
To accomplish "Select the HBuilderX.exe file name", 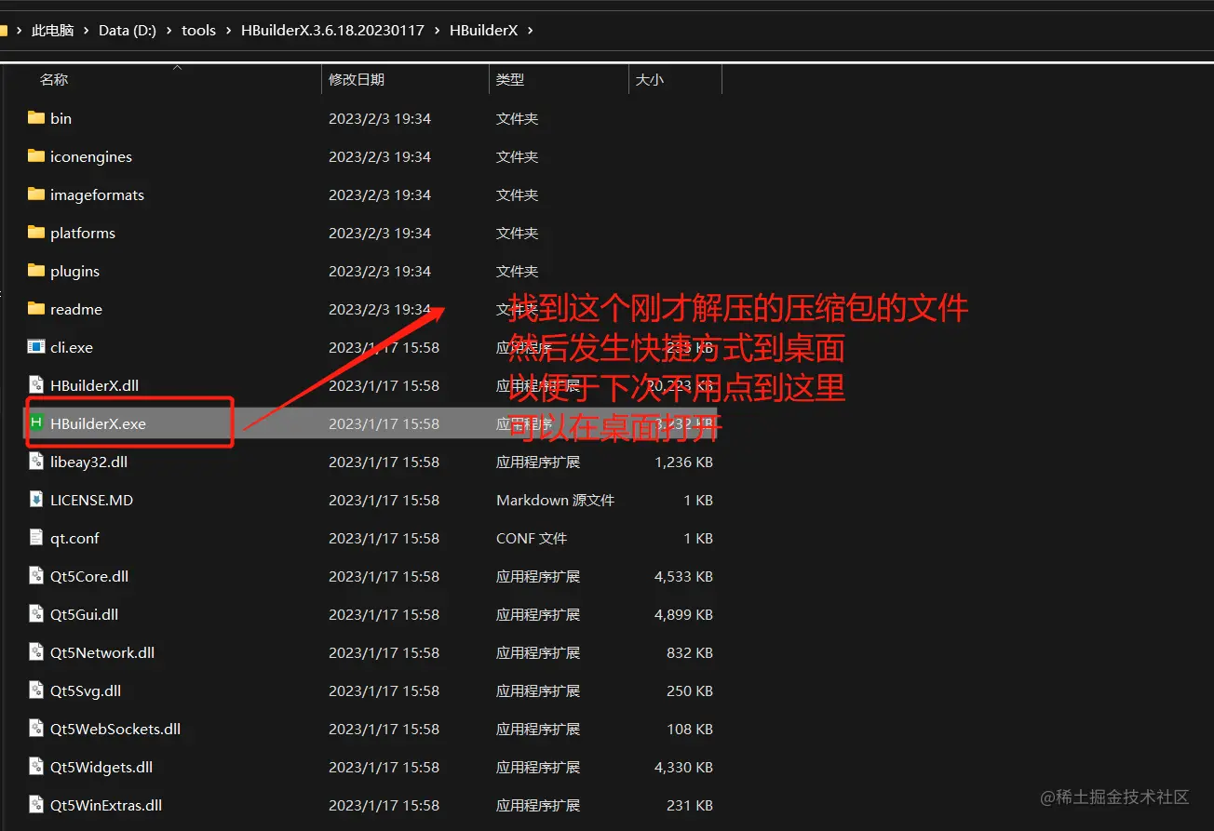I will (98, 423).
